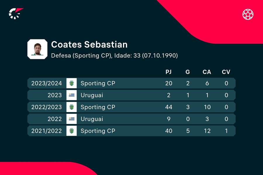Click the Sporting CP crest for 2021/2022
Screen dimensions: 263x175
click(x=71, y=131)
